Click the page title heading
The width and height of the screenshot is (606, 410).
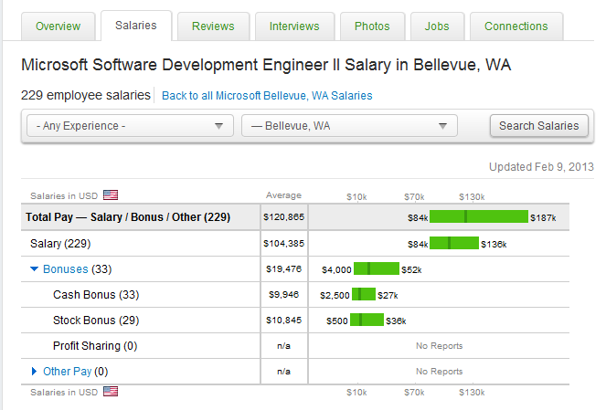pos(266,65)
